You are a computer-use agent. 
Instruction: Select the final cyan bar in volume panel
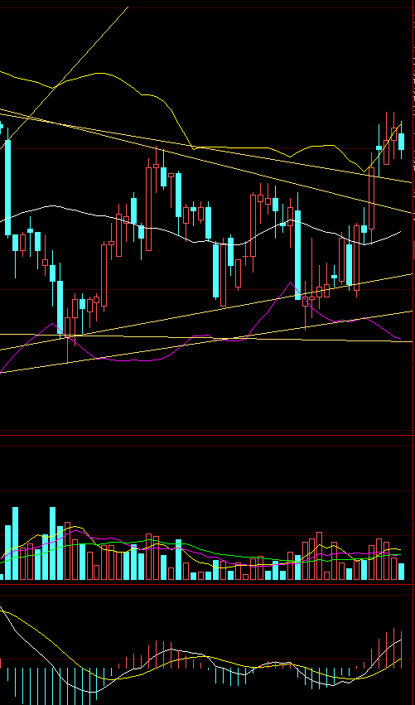tap(401, 572)
